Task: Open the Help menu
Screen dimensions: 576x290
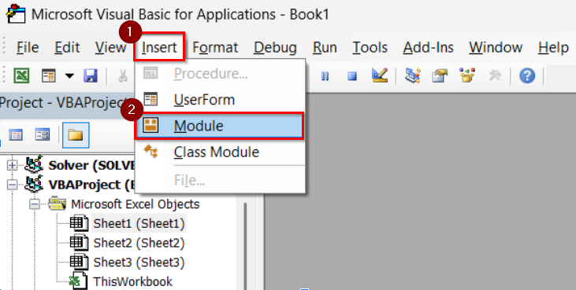Action: tap(553, 47)
